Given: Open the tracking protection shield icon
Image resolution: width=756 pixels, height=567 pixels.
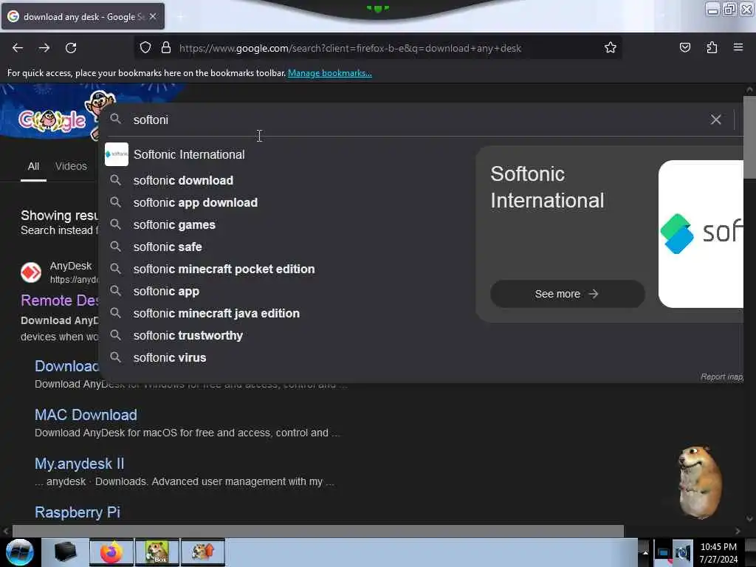Looking at the screenshot, I should [145, 48].
